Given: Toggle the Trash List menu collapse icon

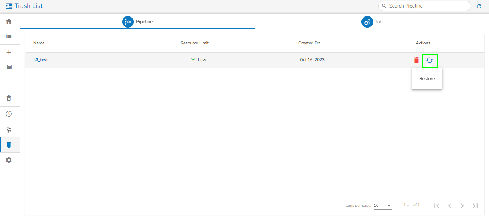Looking at the screenshot, I should tap(9, 6).
